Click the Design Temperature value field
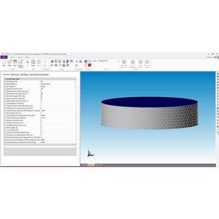This screenshot has height=219, width=219. pos(58,89)
